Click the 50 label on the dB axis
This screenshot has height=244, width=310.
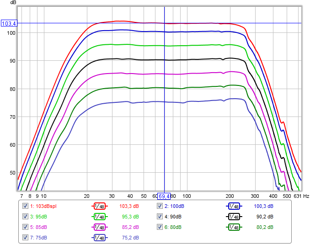[x=12, y=173]
